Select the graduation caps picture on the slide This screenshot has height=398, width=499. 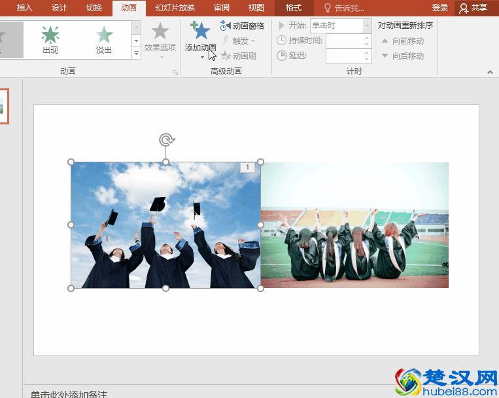[x=165, y=225]
